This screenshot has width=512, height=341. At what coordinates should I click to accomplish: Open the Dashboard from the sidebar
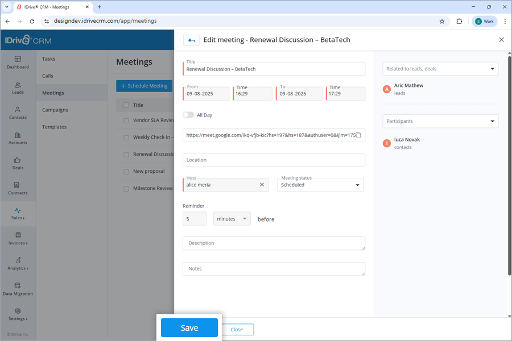[18, 63]
